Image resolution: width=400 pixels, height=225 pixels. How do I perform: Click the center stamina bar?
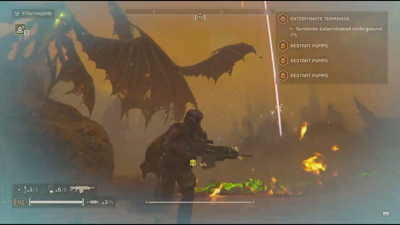pos(200,202)
